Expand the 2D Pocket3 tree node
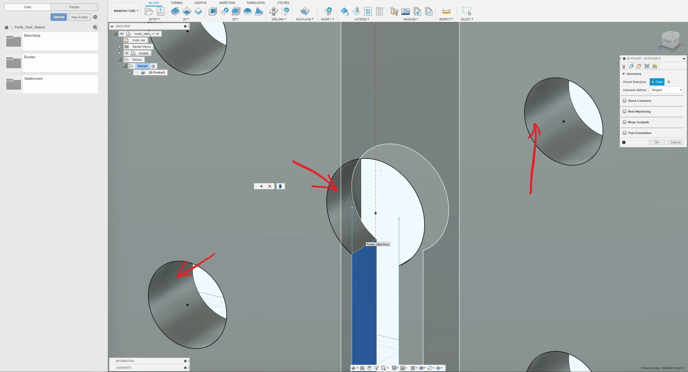688x372 pixels. [x=130, y=73]
